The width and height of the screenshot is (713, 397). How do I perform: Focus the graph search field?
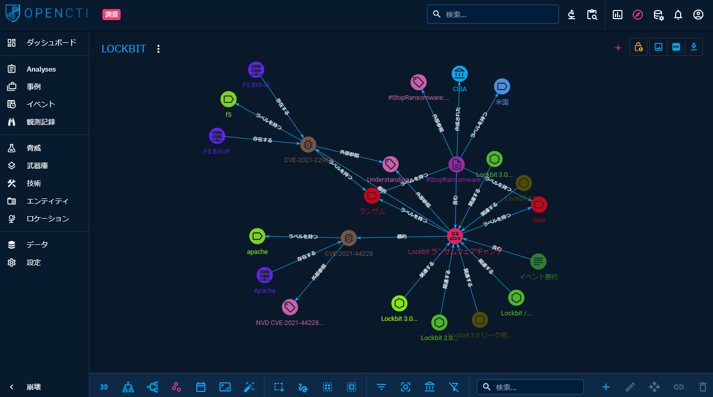pyautogui.click(x=530, y=387)
